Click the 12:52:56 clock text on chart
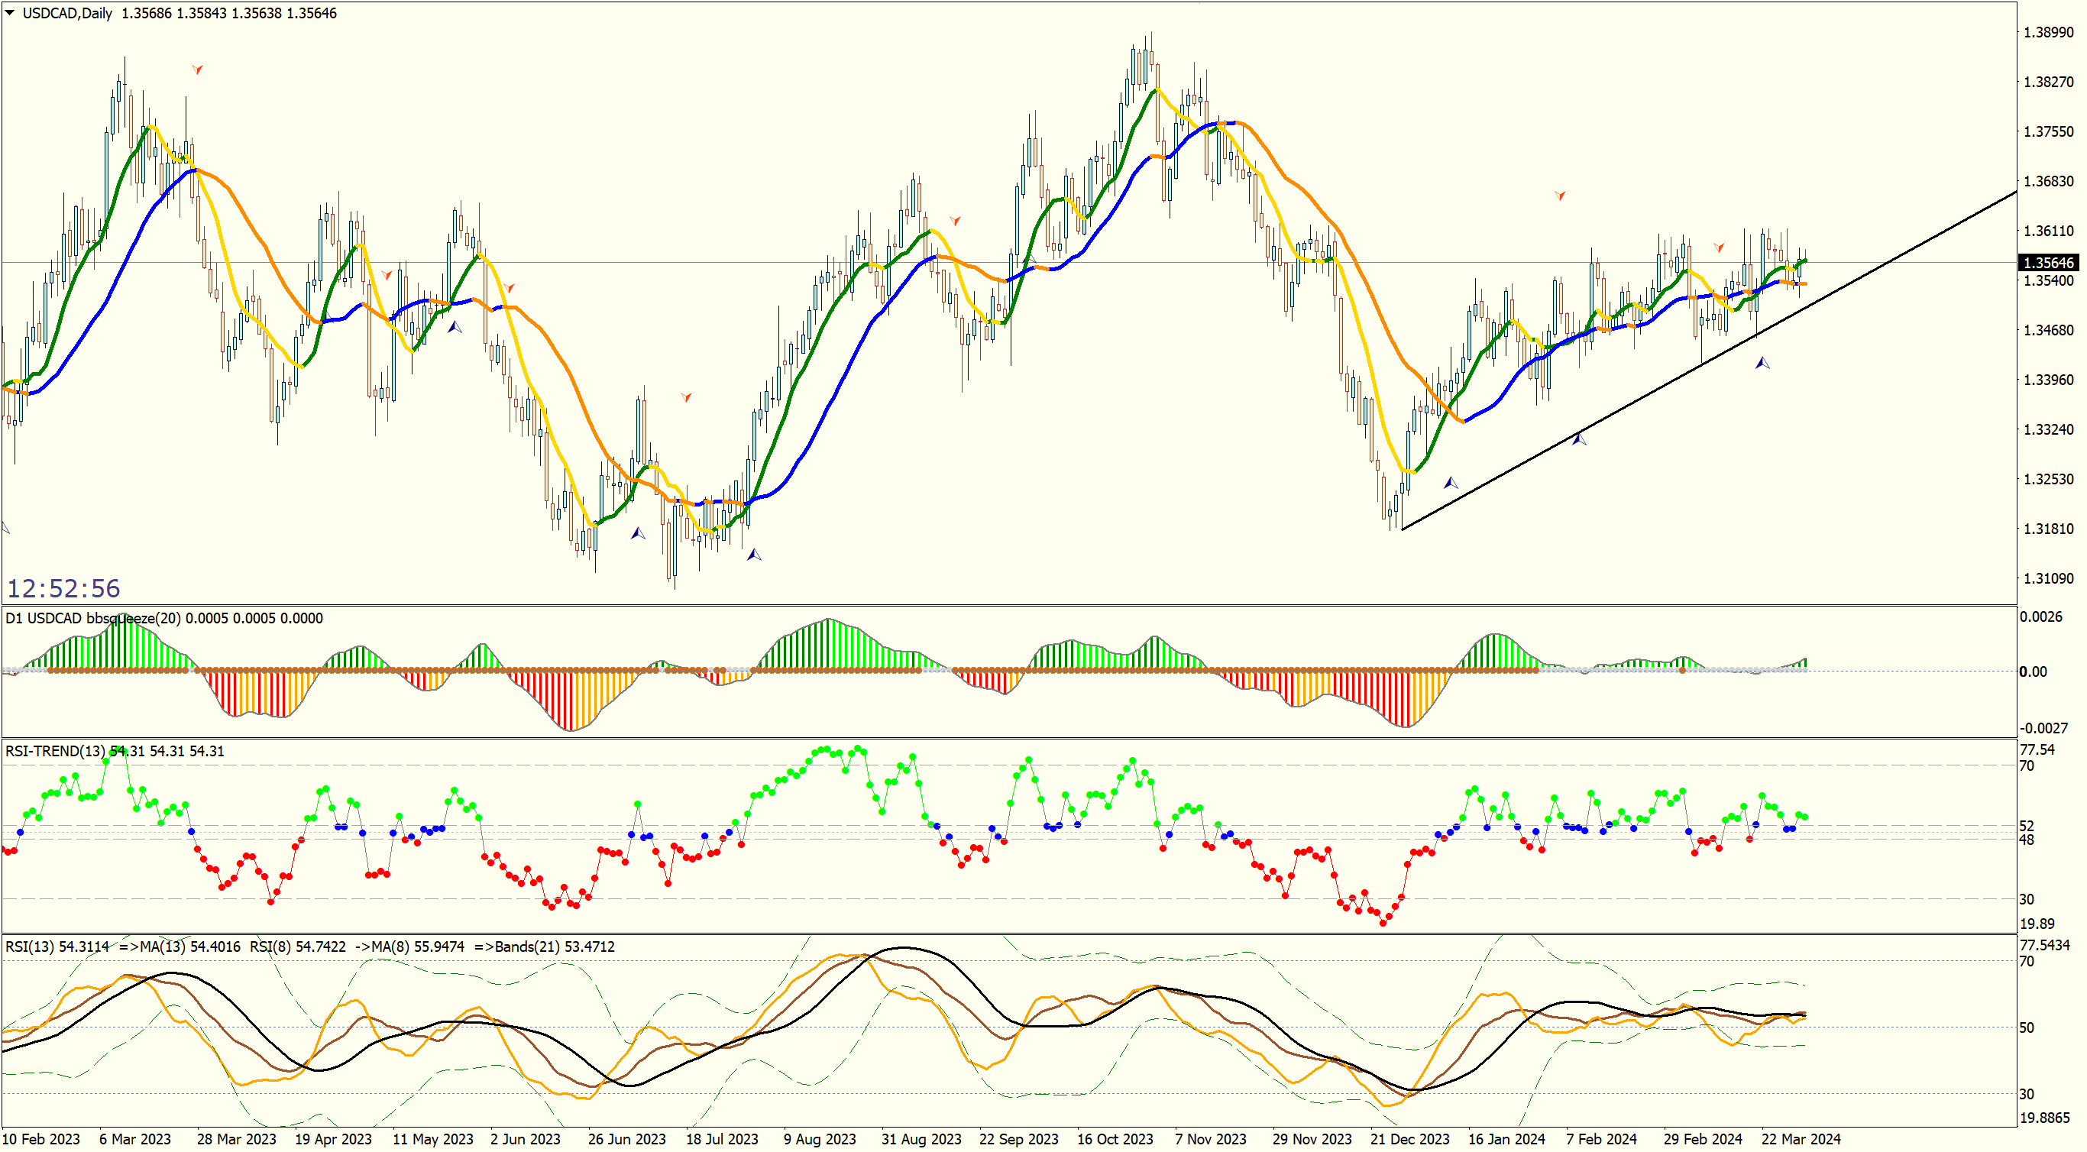Image resolution: width=2087 pixels, height=1152 pixels. pyautogui.click(x=63, y=588)
